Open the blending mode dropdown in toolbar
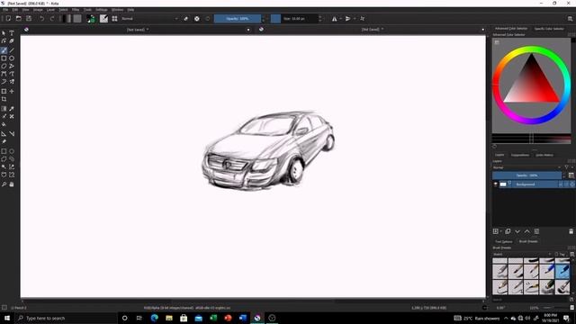The height and width of the screenshot is (324, 576). coord(149,19)
